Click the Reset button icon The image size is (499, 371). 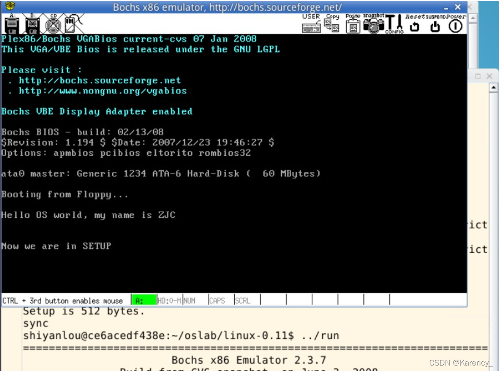(415, 24)
